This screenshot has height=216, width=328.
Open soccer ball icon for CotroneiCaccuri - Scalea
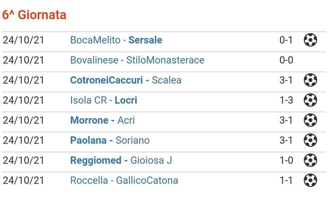coord(310,80)
